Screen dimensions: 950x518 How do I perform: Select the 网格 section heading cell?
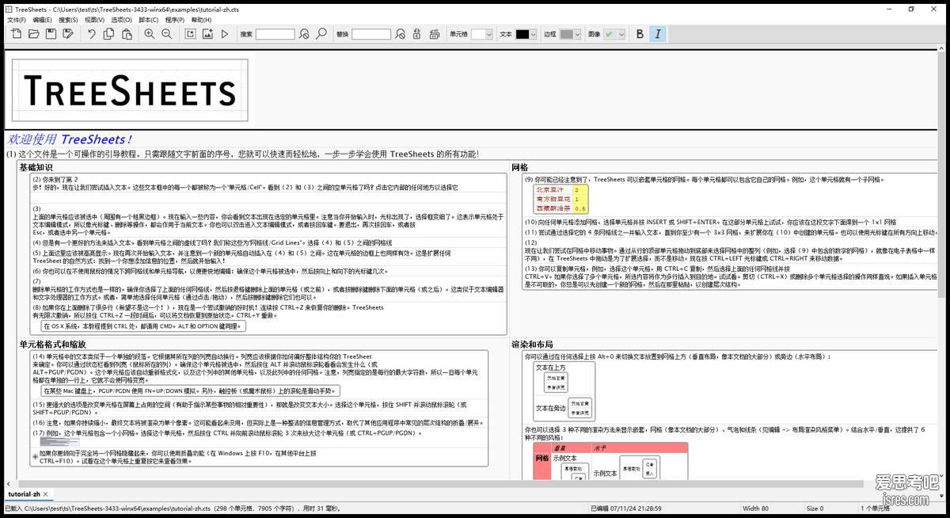[520, 167]
